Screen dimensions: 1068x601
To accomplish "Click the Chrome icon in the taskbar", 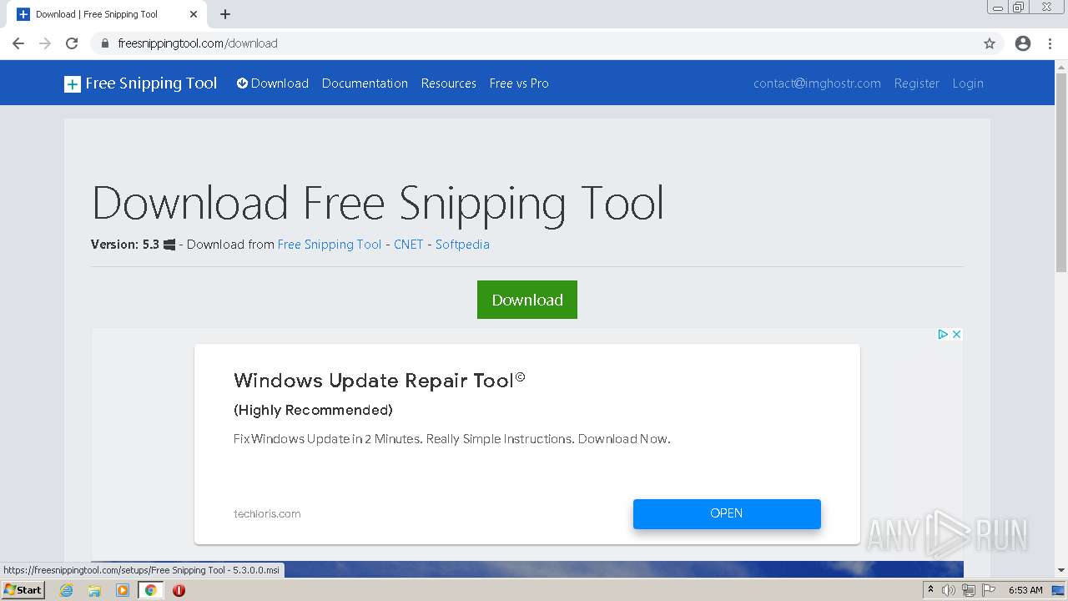I will (151, 590).
